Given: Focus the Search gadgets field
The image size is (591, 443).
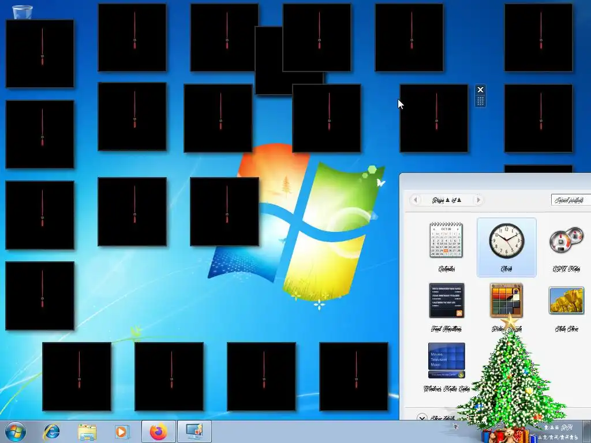Looking at the screenshot, I should (x=571, y=200).
